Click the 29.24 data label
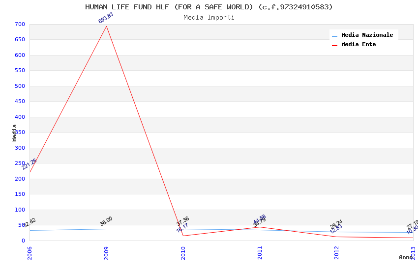The width and height of the screenshot is (418, 270). [336, 224]
